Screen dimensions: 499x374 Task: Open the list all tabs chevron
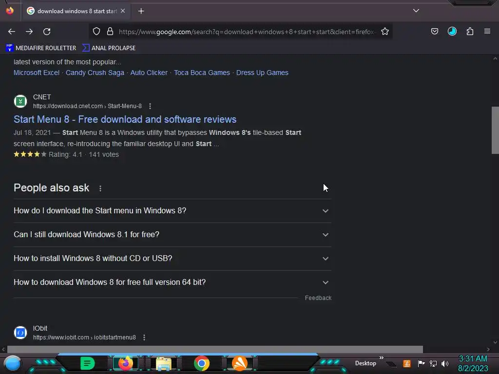click(x=416, y=11)
